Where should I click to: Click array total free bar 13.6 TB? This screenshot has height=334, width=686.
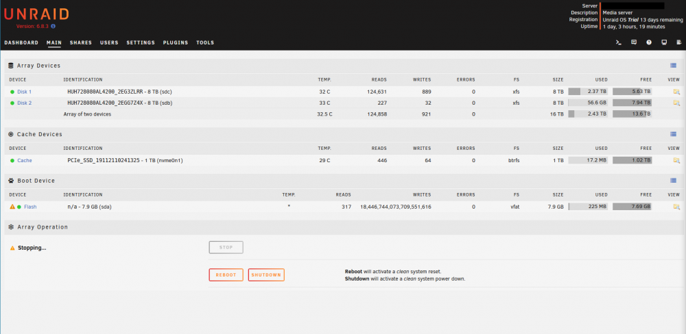coord(632,114)
